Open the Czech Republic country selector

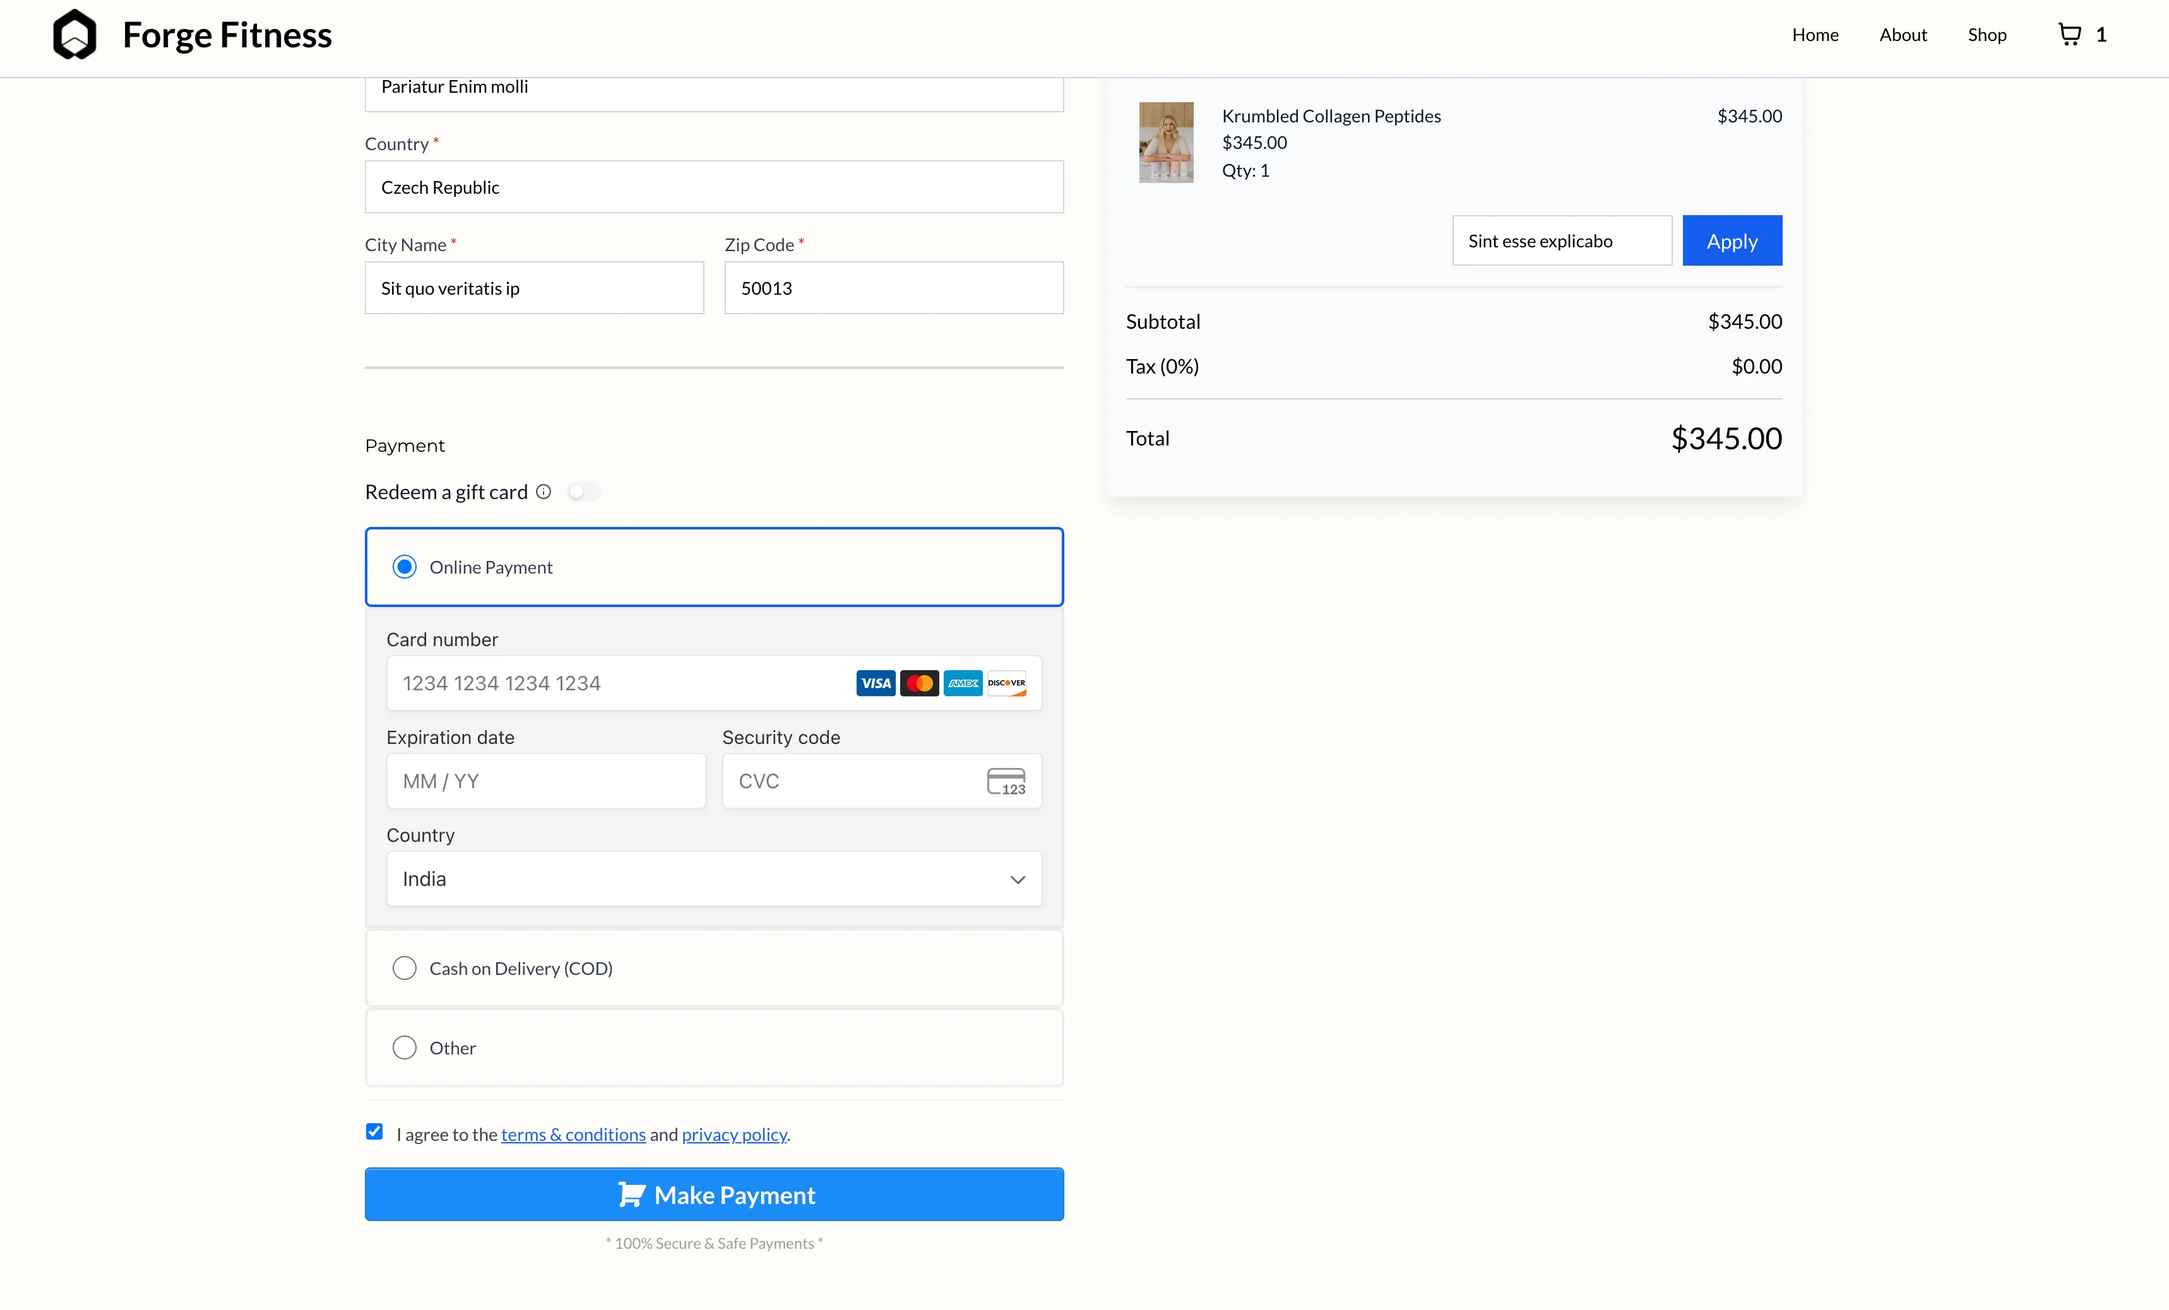[x=714, y=187]
